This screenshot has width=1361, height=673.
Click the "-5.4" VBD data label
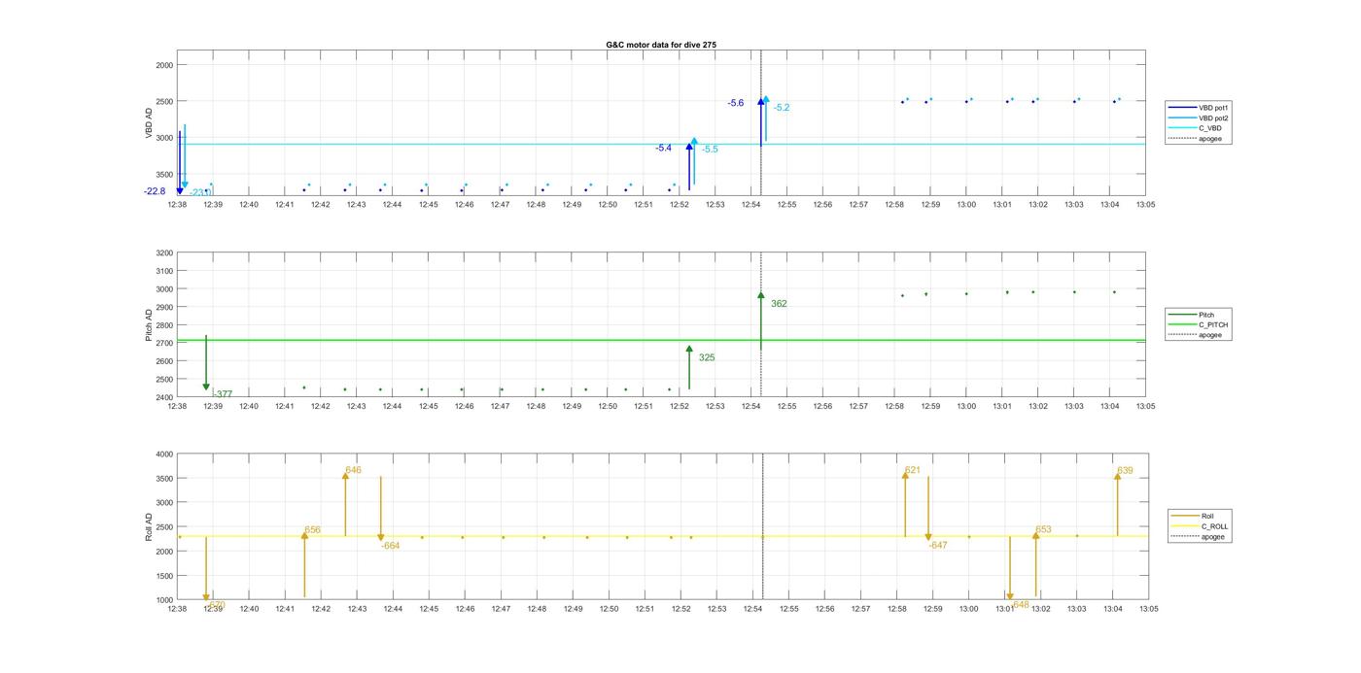point(663,148)
